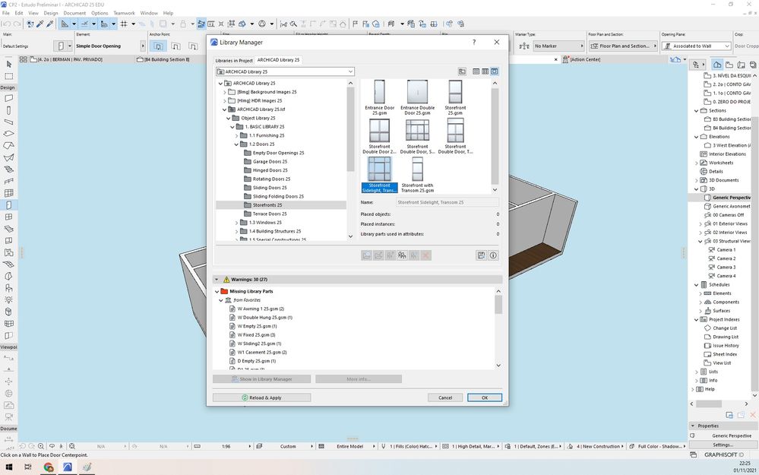Select the Marquee tool in the toolbox
Screen dimensions: 759x475
click(x=8, y=77)
